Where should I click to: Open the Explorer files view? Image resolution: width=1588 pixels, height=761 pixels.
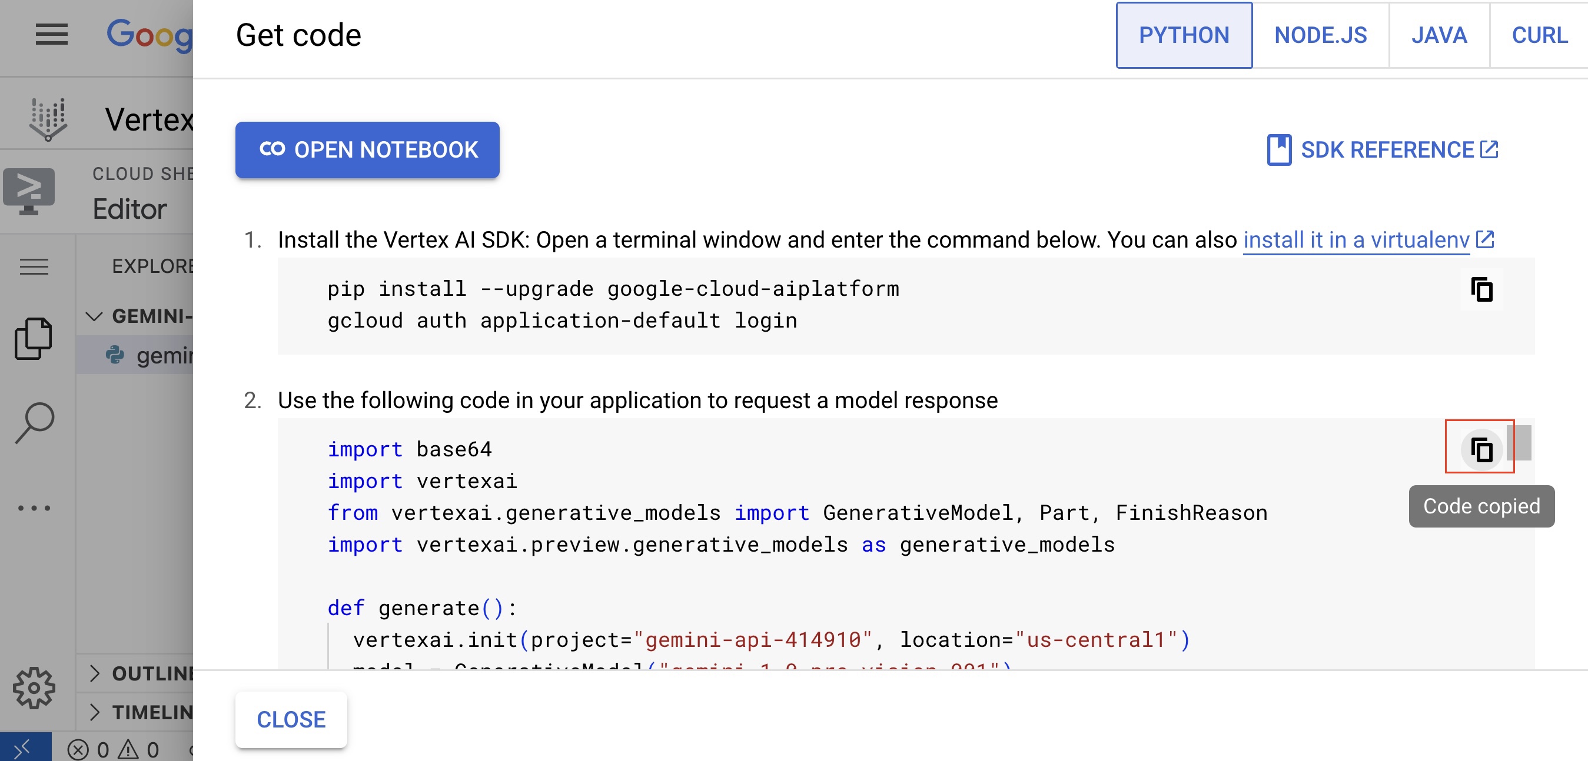pyautogui.click(x=34, y=337)
